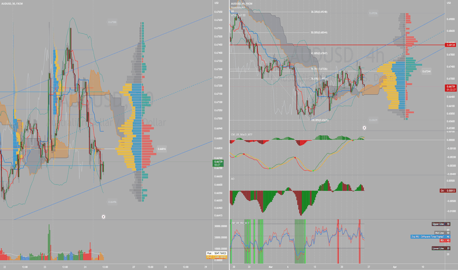Open the AO indicator legend label
This screenshot has width=458, height=270.
pos(232,179)
